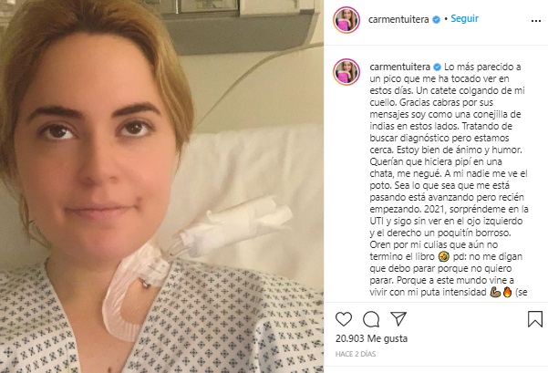Screen dimensions: 548x373
Task: Click the hospital selfie photo
Action: tap(161, 186)
